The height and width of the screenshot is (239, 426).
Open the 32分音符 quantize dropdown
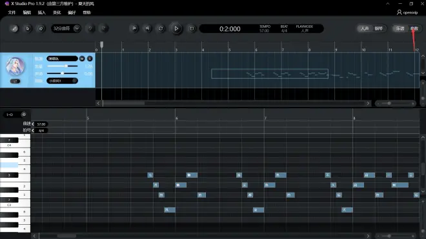pyautogui.click(x=66, y=28)
